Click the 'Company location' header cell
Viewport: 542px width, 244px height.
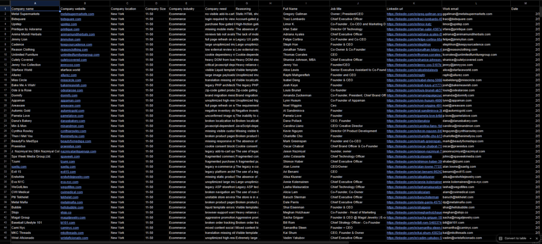127,8
